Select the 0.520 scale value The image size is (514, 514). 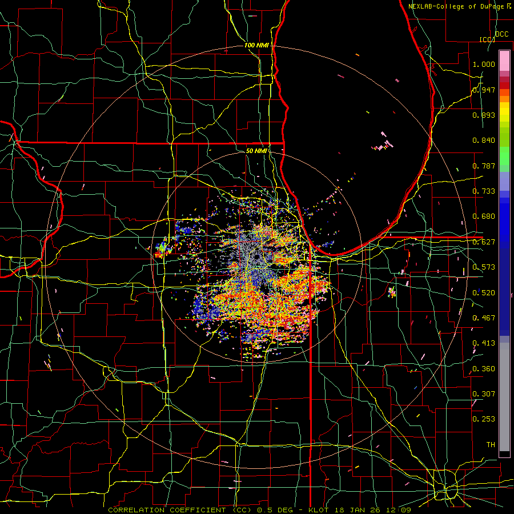[484, 293]
